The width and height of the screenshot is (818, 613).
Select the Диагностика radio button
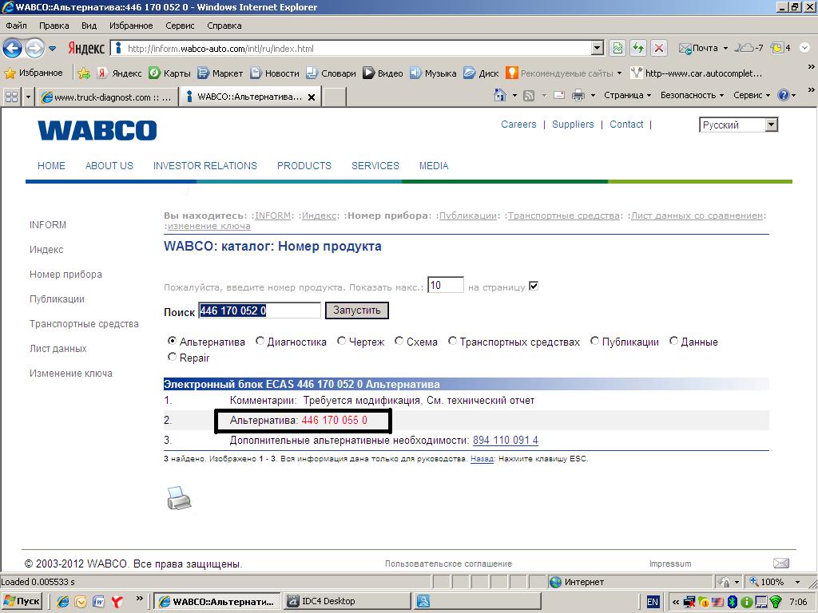(260, 341)
